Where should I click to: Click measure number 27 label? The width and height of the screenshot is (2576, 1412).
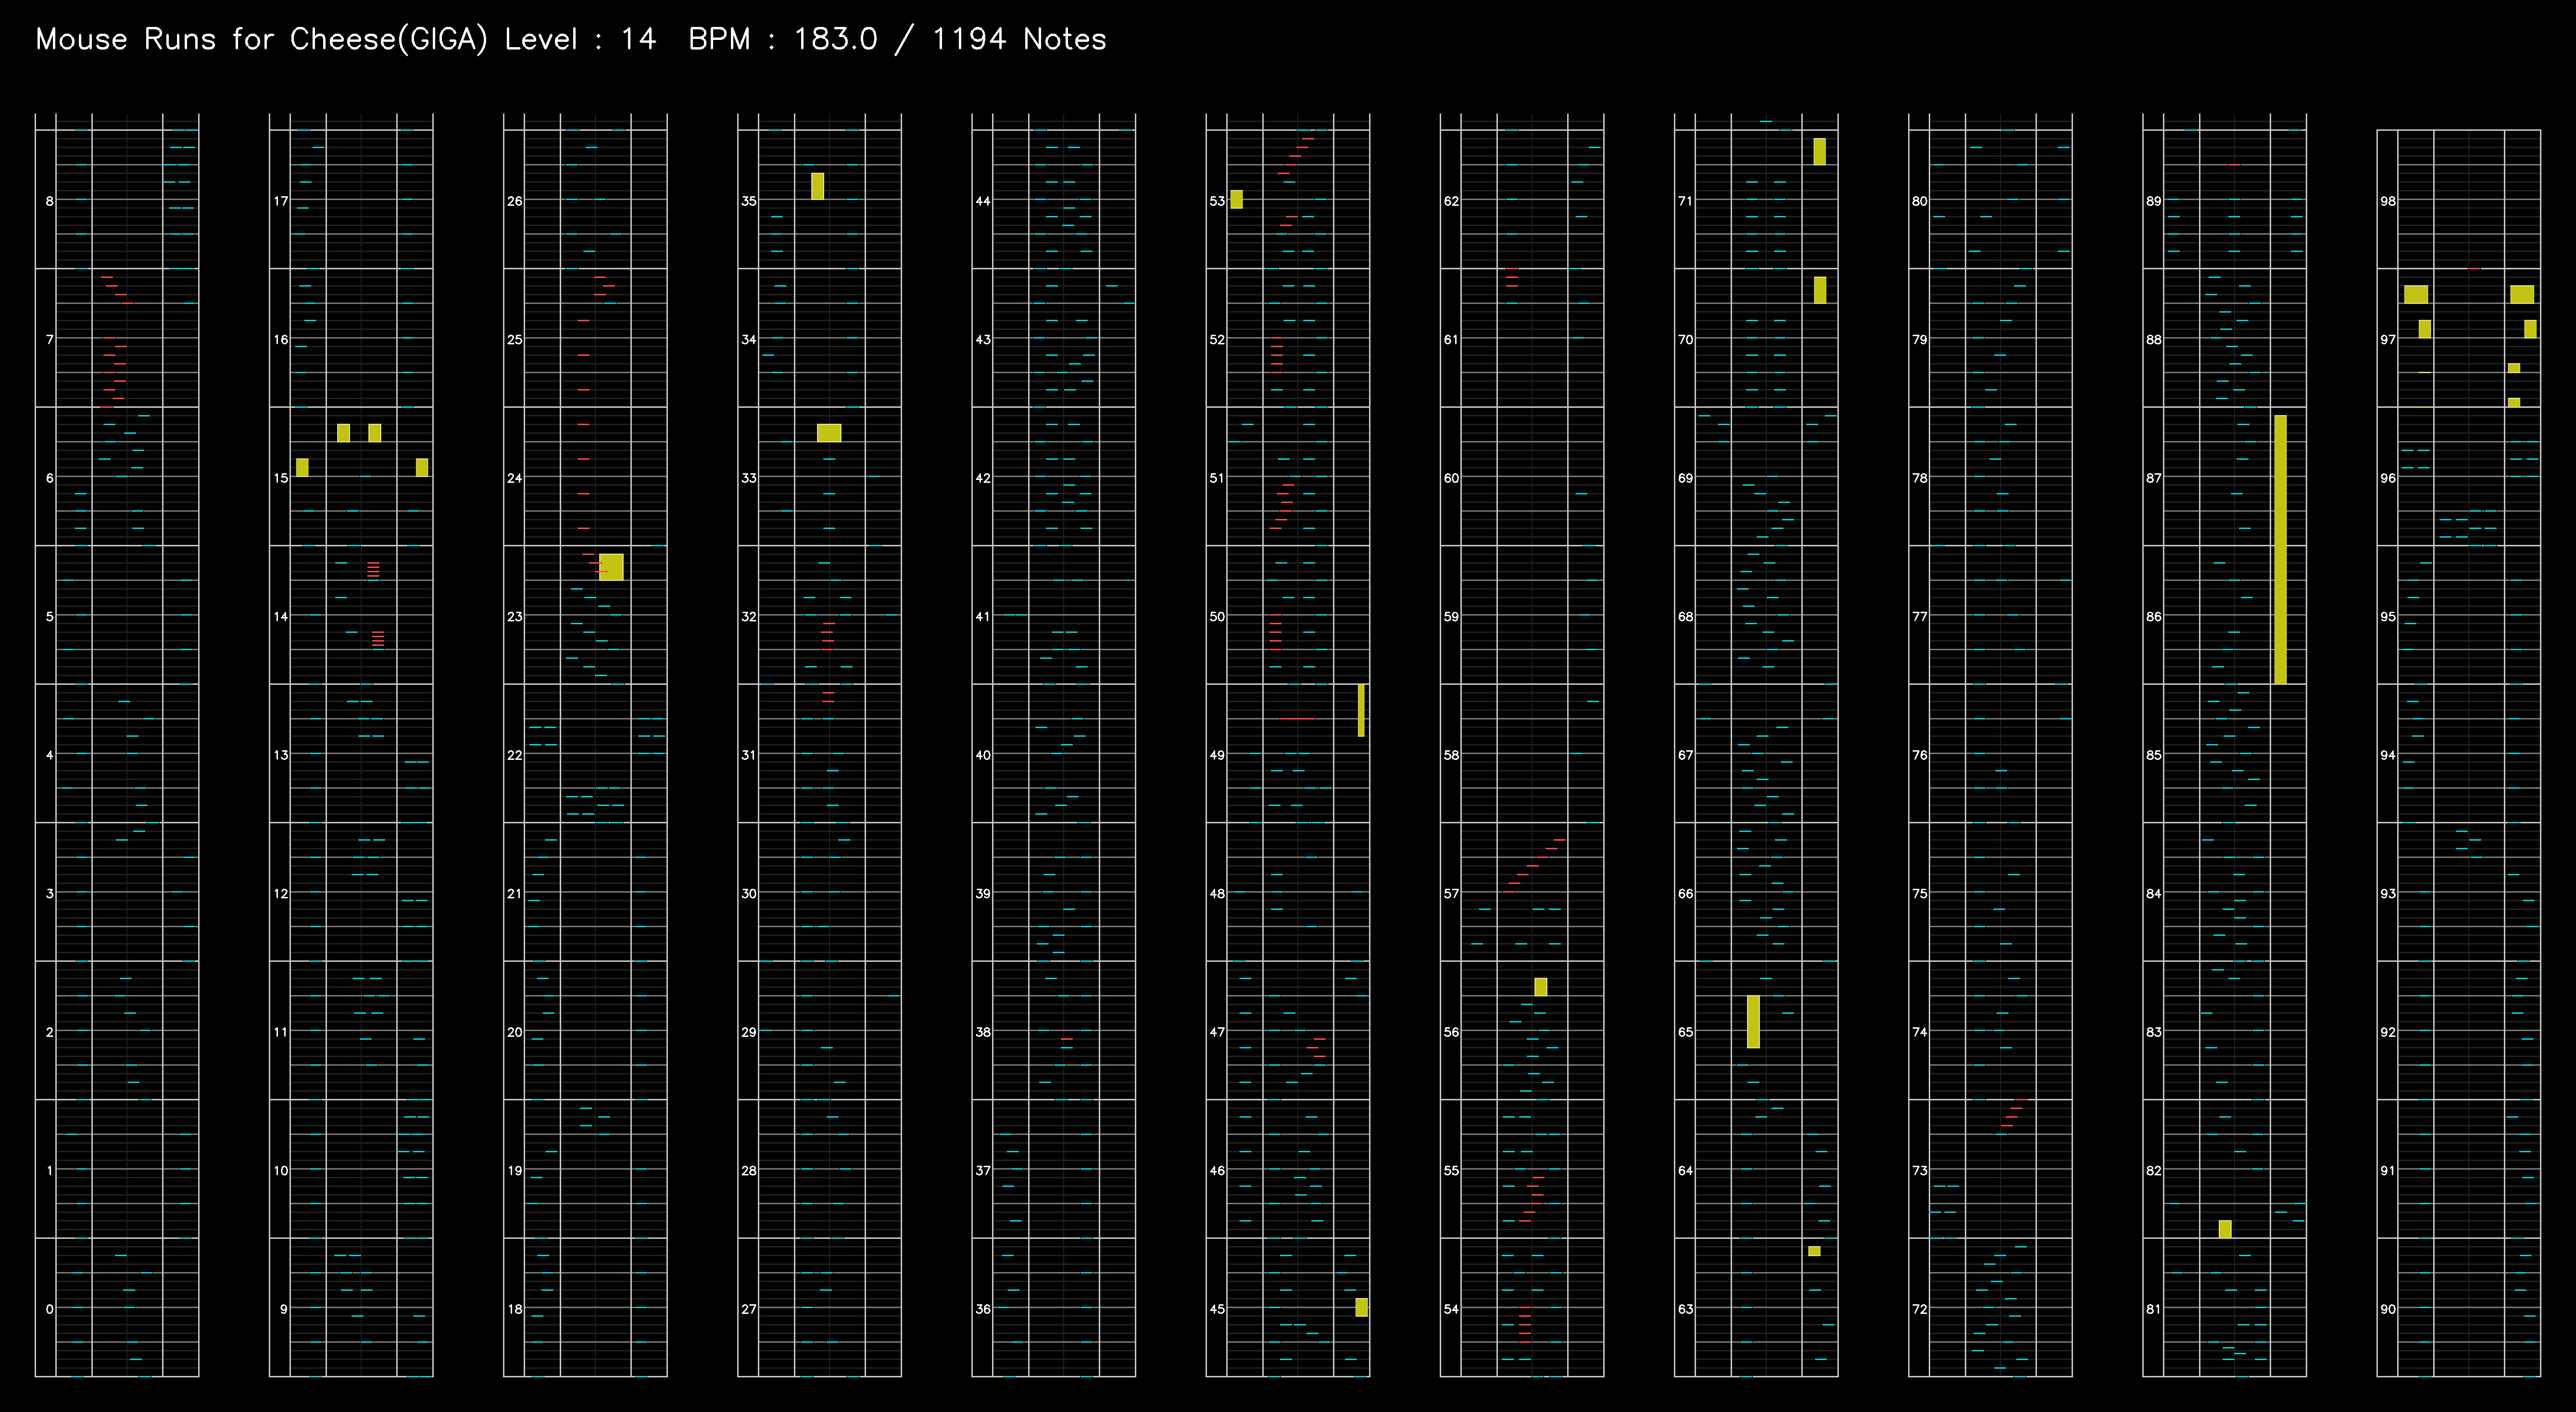pos(749,1309)
